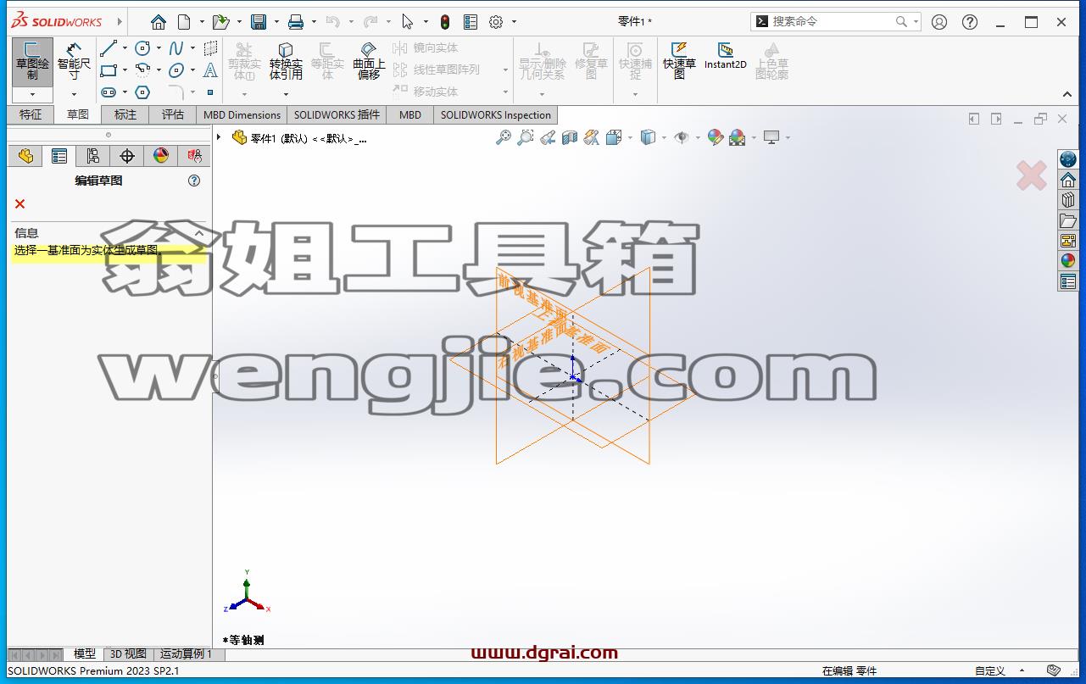The width and height of the screenshot is (1086, 684).
Task: Switch to the MBD Dimensions tab
Action: pyautogui.click(x=242, y=114)
